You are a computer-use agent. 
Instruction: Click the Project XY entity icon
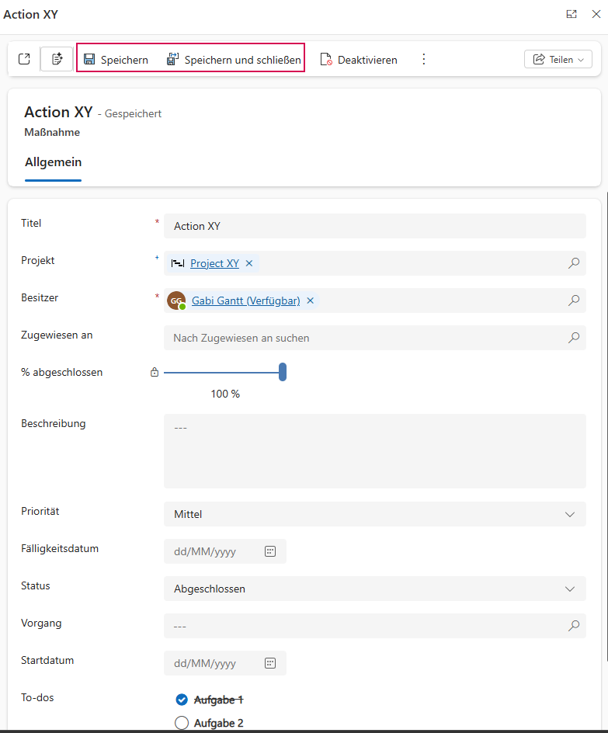pos(178,263)
